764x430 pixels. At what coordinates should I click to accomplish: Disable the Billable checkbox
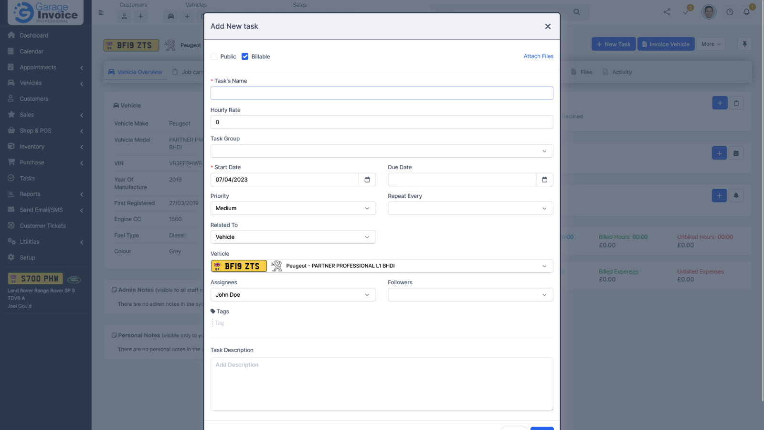[x=245, y=56]
